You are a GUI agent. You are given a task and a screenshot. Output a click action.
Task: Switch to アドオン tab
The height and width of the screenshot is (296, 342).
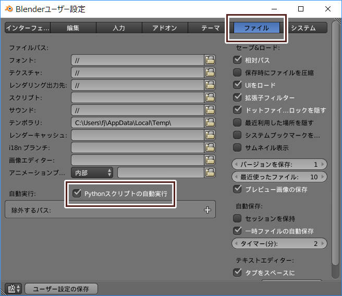[165, 28]
